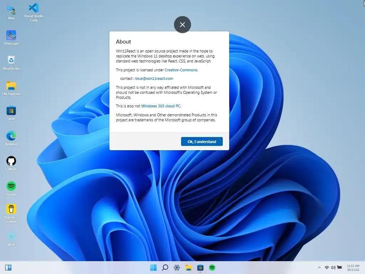Click the 'not in any way affiliated' paragraph

coord(166,92)
